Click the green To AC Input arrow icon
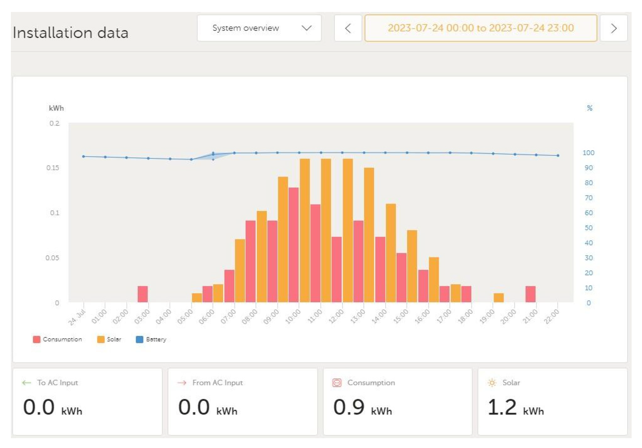This screenshot has height=448, width=642. tap(27, 383)
